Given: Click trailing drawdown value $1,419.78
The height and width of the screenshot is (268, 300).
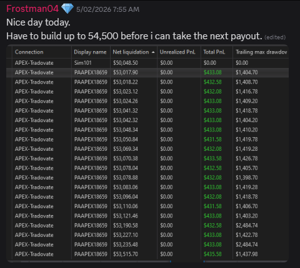Looking at the screenshot, I should click(247, 139).
